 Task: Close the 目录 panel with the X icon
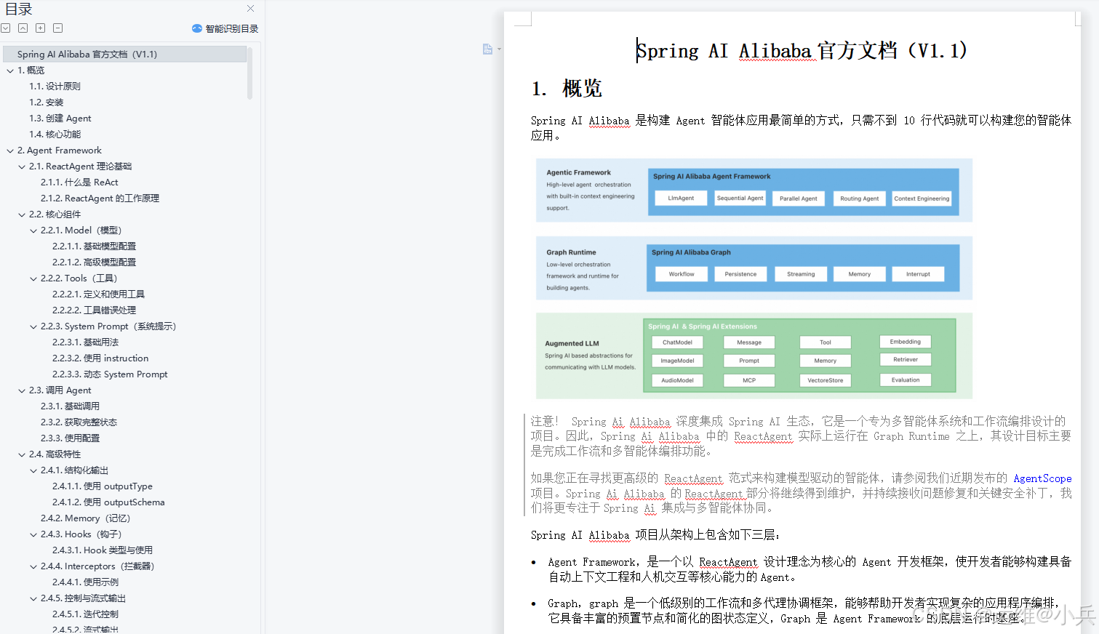tap(250, 9)
